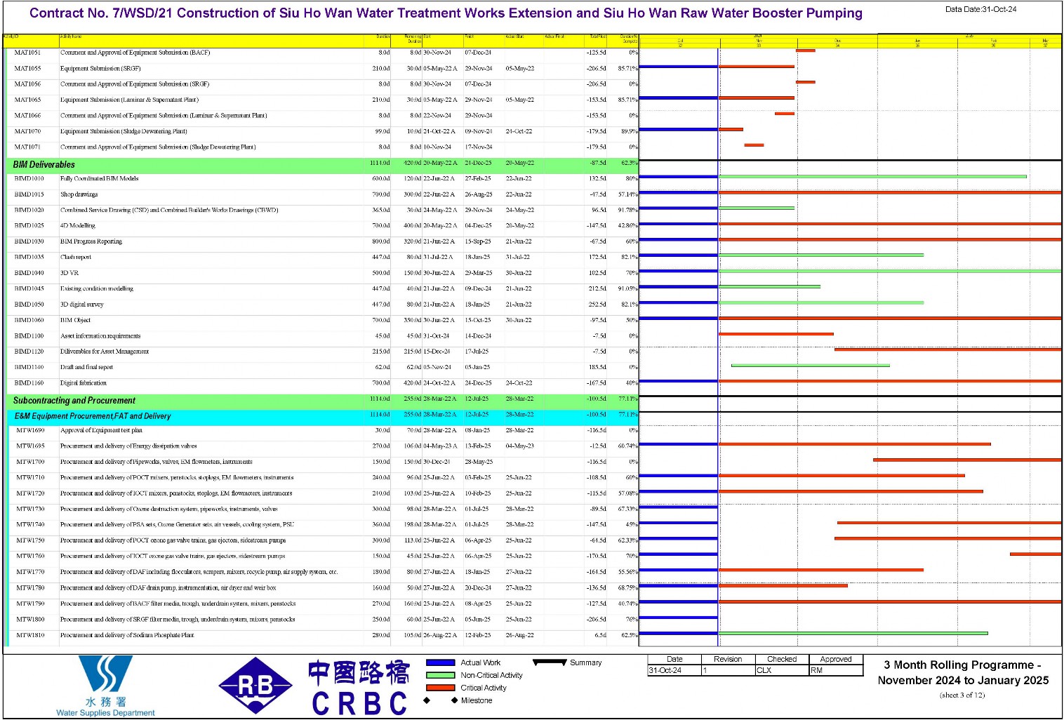Click green Gantt bar for Fully Coordinated BIM Models
Screen dimensions: 1064x720
pyautogui.click(x=872, y=177)
